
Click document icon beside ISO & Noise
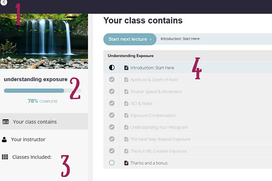(x=126, y=104)
